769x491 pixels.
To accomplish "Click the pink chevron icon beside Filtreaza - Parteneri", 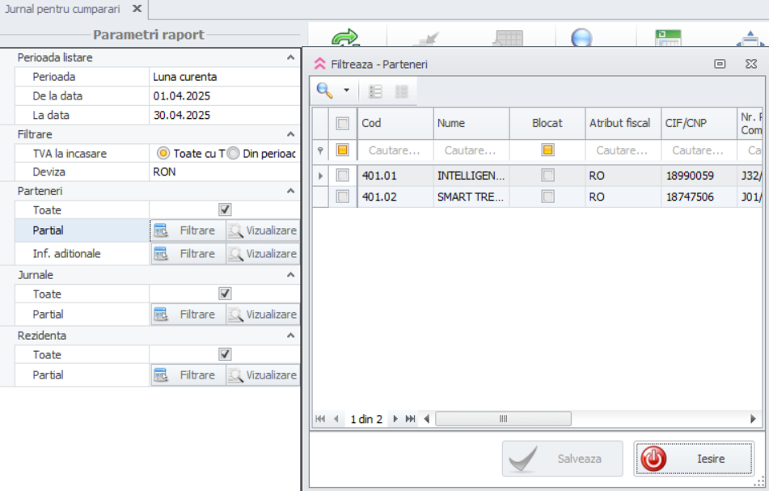I will point(320,64).
